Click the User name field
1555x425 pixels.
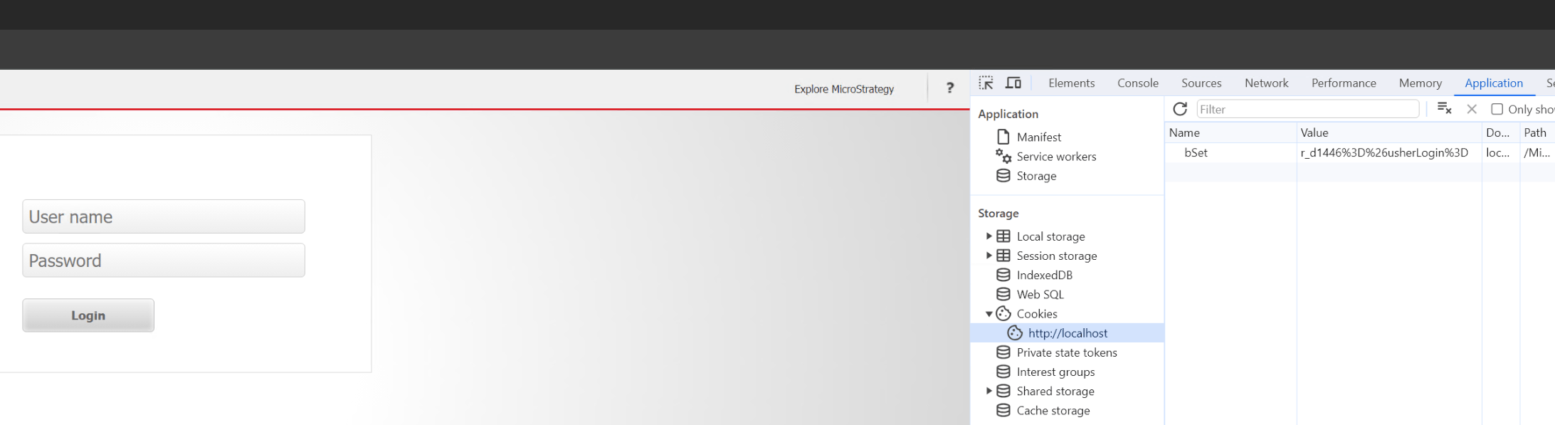tap(164, 216)
